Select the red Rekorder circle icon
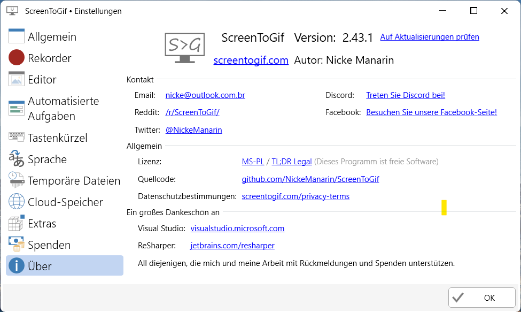This screenshot has width=521, height=312. (x=17, y=58)
